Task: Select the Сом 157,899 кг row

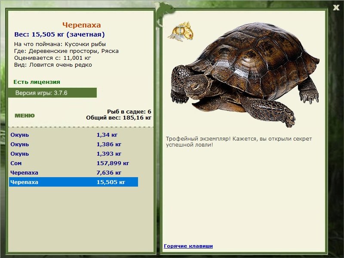Action: pyautogui.click(x=74, y=163)
